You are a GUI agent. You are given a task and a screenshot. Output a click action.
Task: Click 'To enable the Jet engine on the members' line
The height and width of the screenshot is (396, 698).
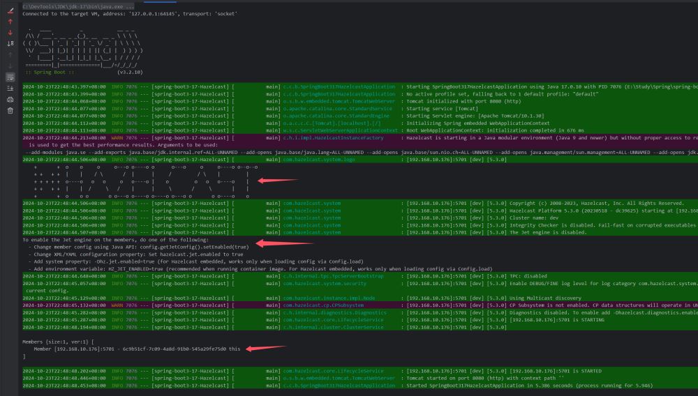115,240
